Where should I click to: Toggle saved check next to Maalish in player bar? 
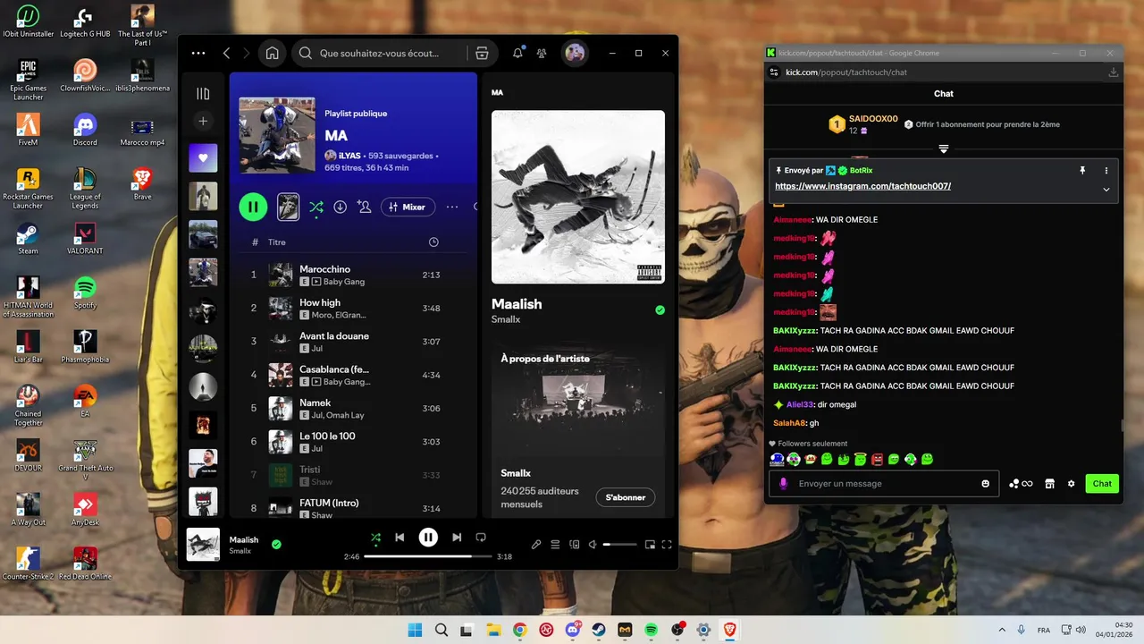276,544
